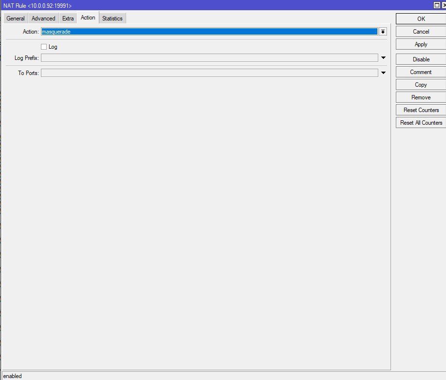Image resolution: width=446 pixels, height=380 pixels.
Task: Remove the NAT rule
Action: [x=421, y=97]
